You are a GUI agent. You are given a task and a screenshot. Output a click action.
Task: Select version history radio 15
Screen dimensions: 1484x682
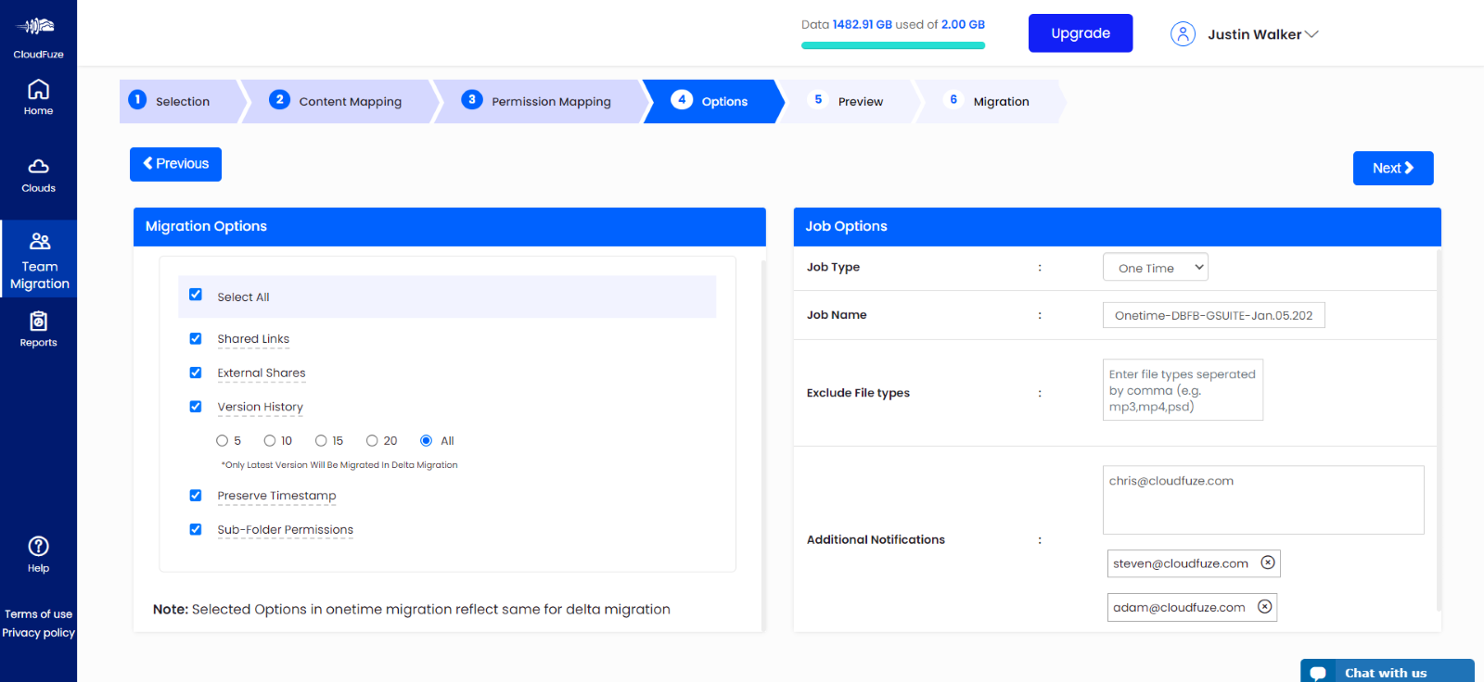[321, 440]
